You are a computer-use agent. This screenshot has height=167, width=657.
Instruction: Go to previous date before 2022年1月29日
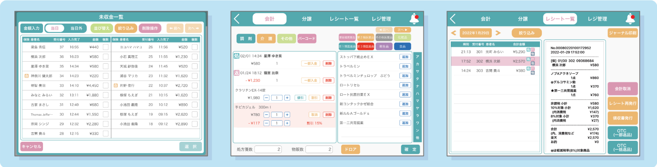tap(454, 32)
